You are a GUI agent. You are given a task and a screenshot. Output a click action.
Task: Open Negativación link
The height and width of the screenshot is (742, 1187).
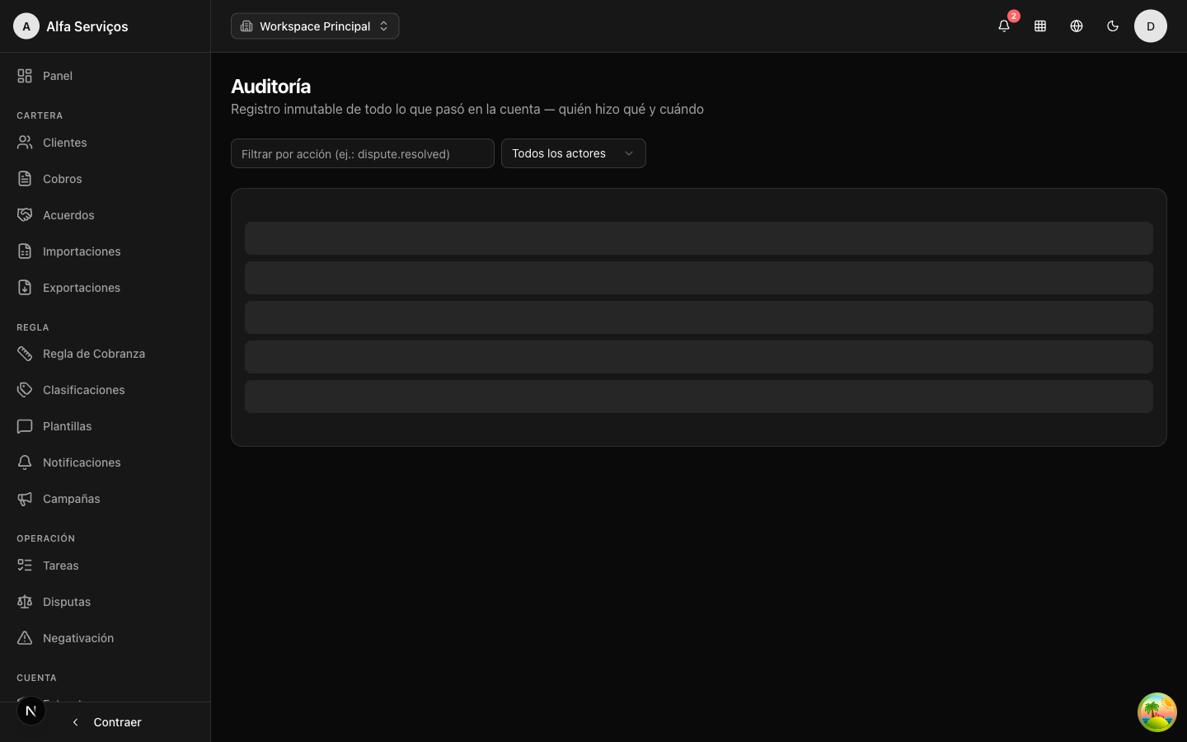[106, 638]
